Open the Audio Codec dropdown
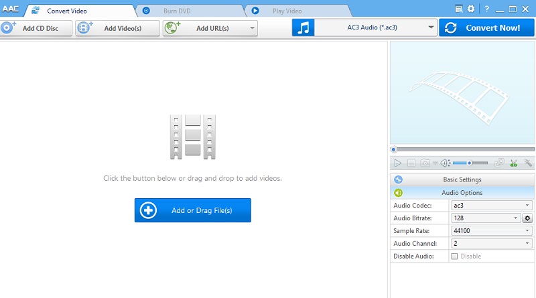The width and height of the screenshot is (536, 298). pos(492,205)
